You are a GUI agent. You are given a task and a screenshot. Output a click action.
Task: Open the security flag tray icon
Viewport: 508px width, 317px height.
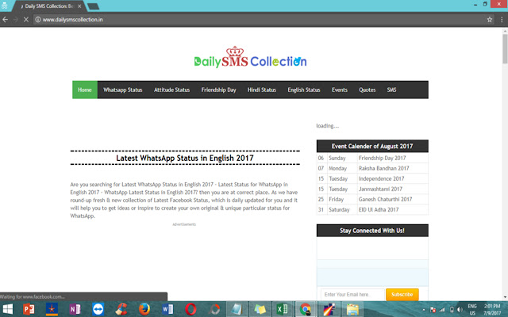(x=433, y=310)
